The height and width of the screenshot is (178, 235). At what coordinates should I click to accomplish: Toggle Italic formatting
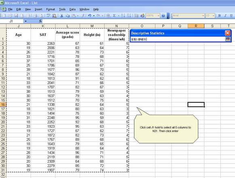(x=225, y=16)
